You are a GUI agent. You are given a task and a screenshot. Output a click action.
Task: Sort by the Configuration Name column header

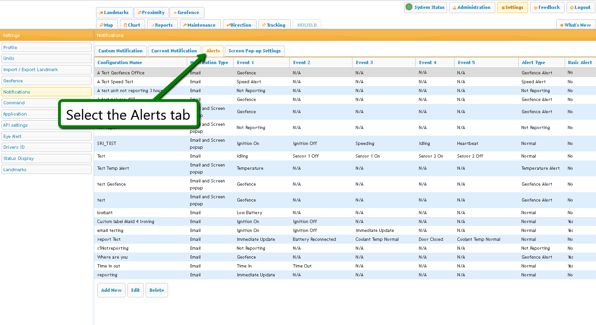[120, 63]
